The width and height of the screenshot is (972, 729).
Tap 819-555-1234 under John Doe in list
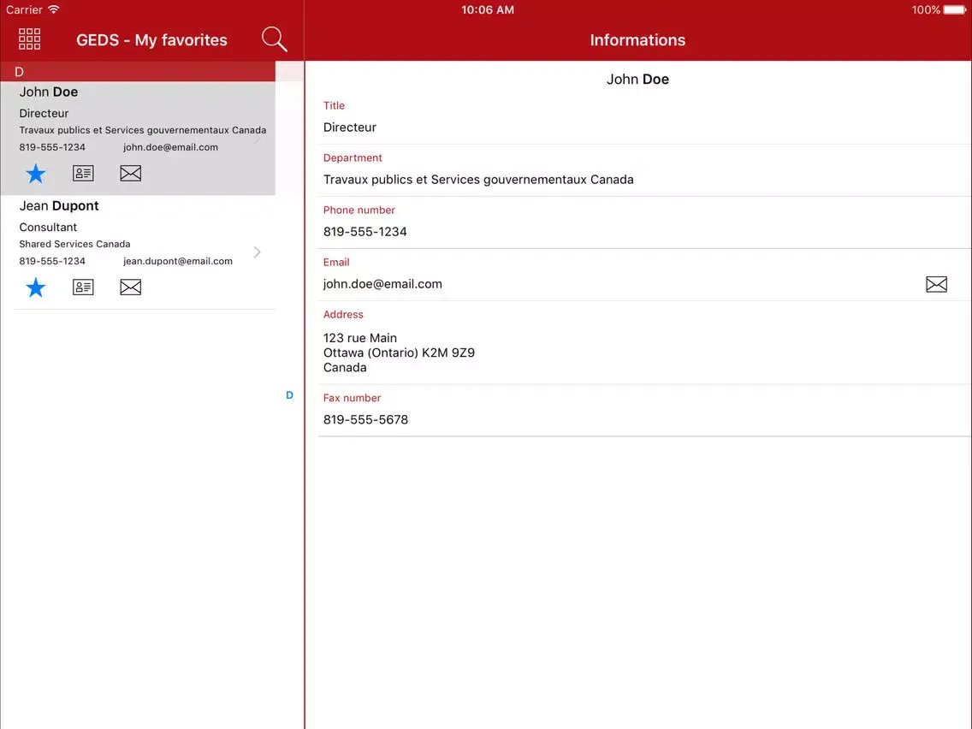pos(52,147)
